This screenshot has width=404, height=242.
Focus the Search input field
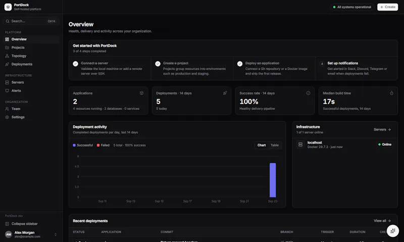pos(31,21)
